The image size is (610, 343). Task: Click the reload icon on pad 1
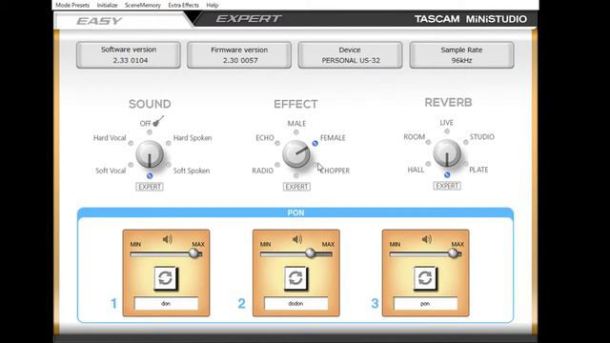click(x=166, y=278)
